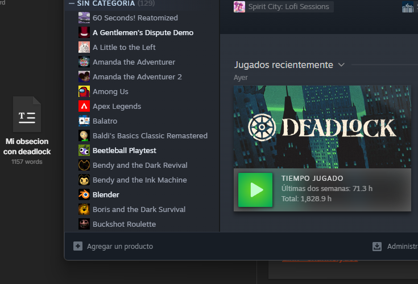
Task: Open the Jugados recientemente dropdown chevron
Action: click(x=341, y=65)
